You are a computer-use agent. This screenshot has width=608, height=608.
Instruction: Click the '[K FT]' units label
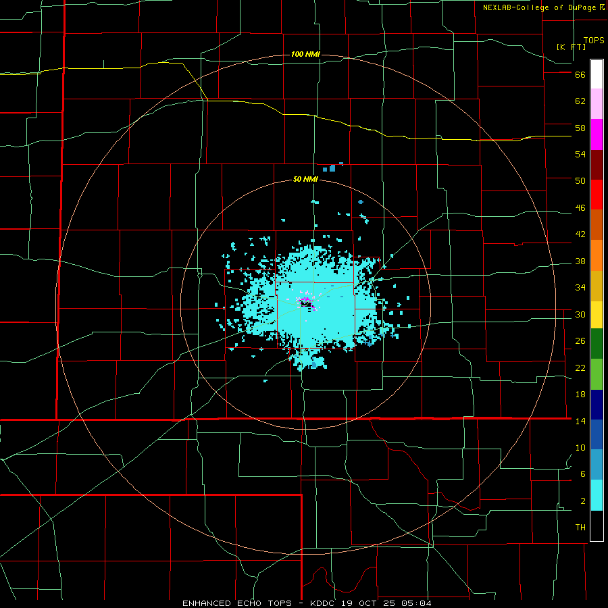[x=571, y=47]
